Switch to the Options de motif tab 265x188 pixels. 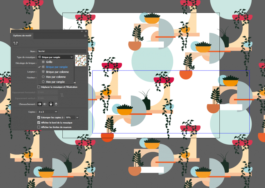[22, 36]
